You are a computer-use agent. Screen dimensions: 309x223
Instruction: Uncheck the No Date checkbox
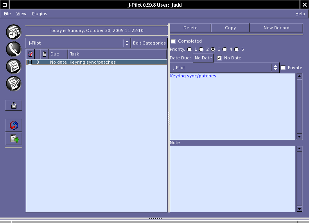(219, 58)
